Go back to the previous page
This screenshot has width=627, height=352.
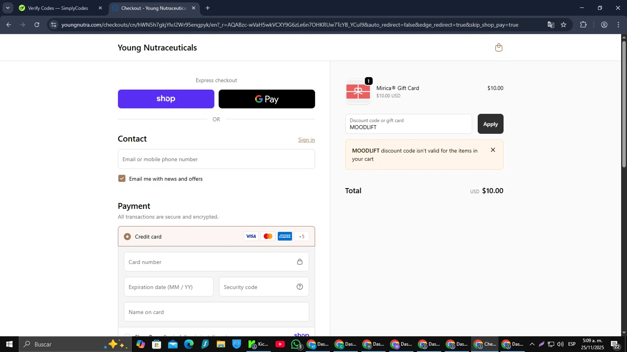coord(8,25)
